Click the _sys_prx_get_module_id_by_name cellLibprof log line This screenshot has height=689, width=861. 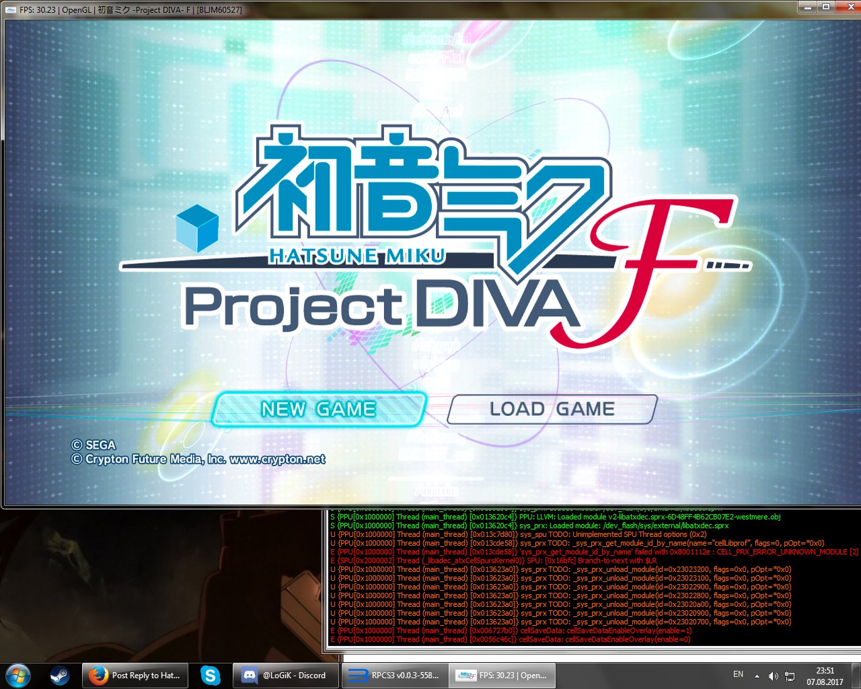[576, 543]
